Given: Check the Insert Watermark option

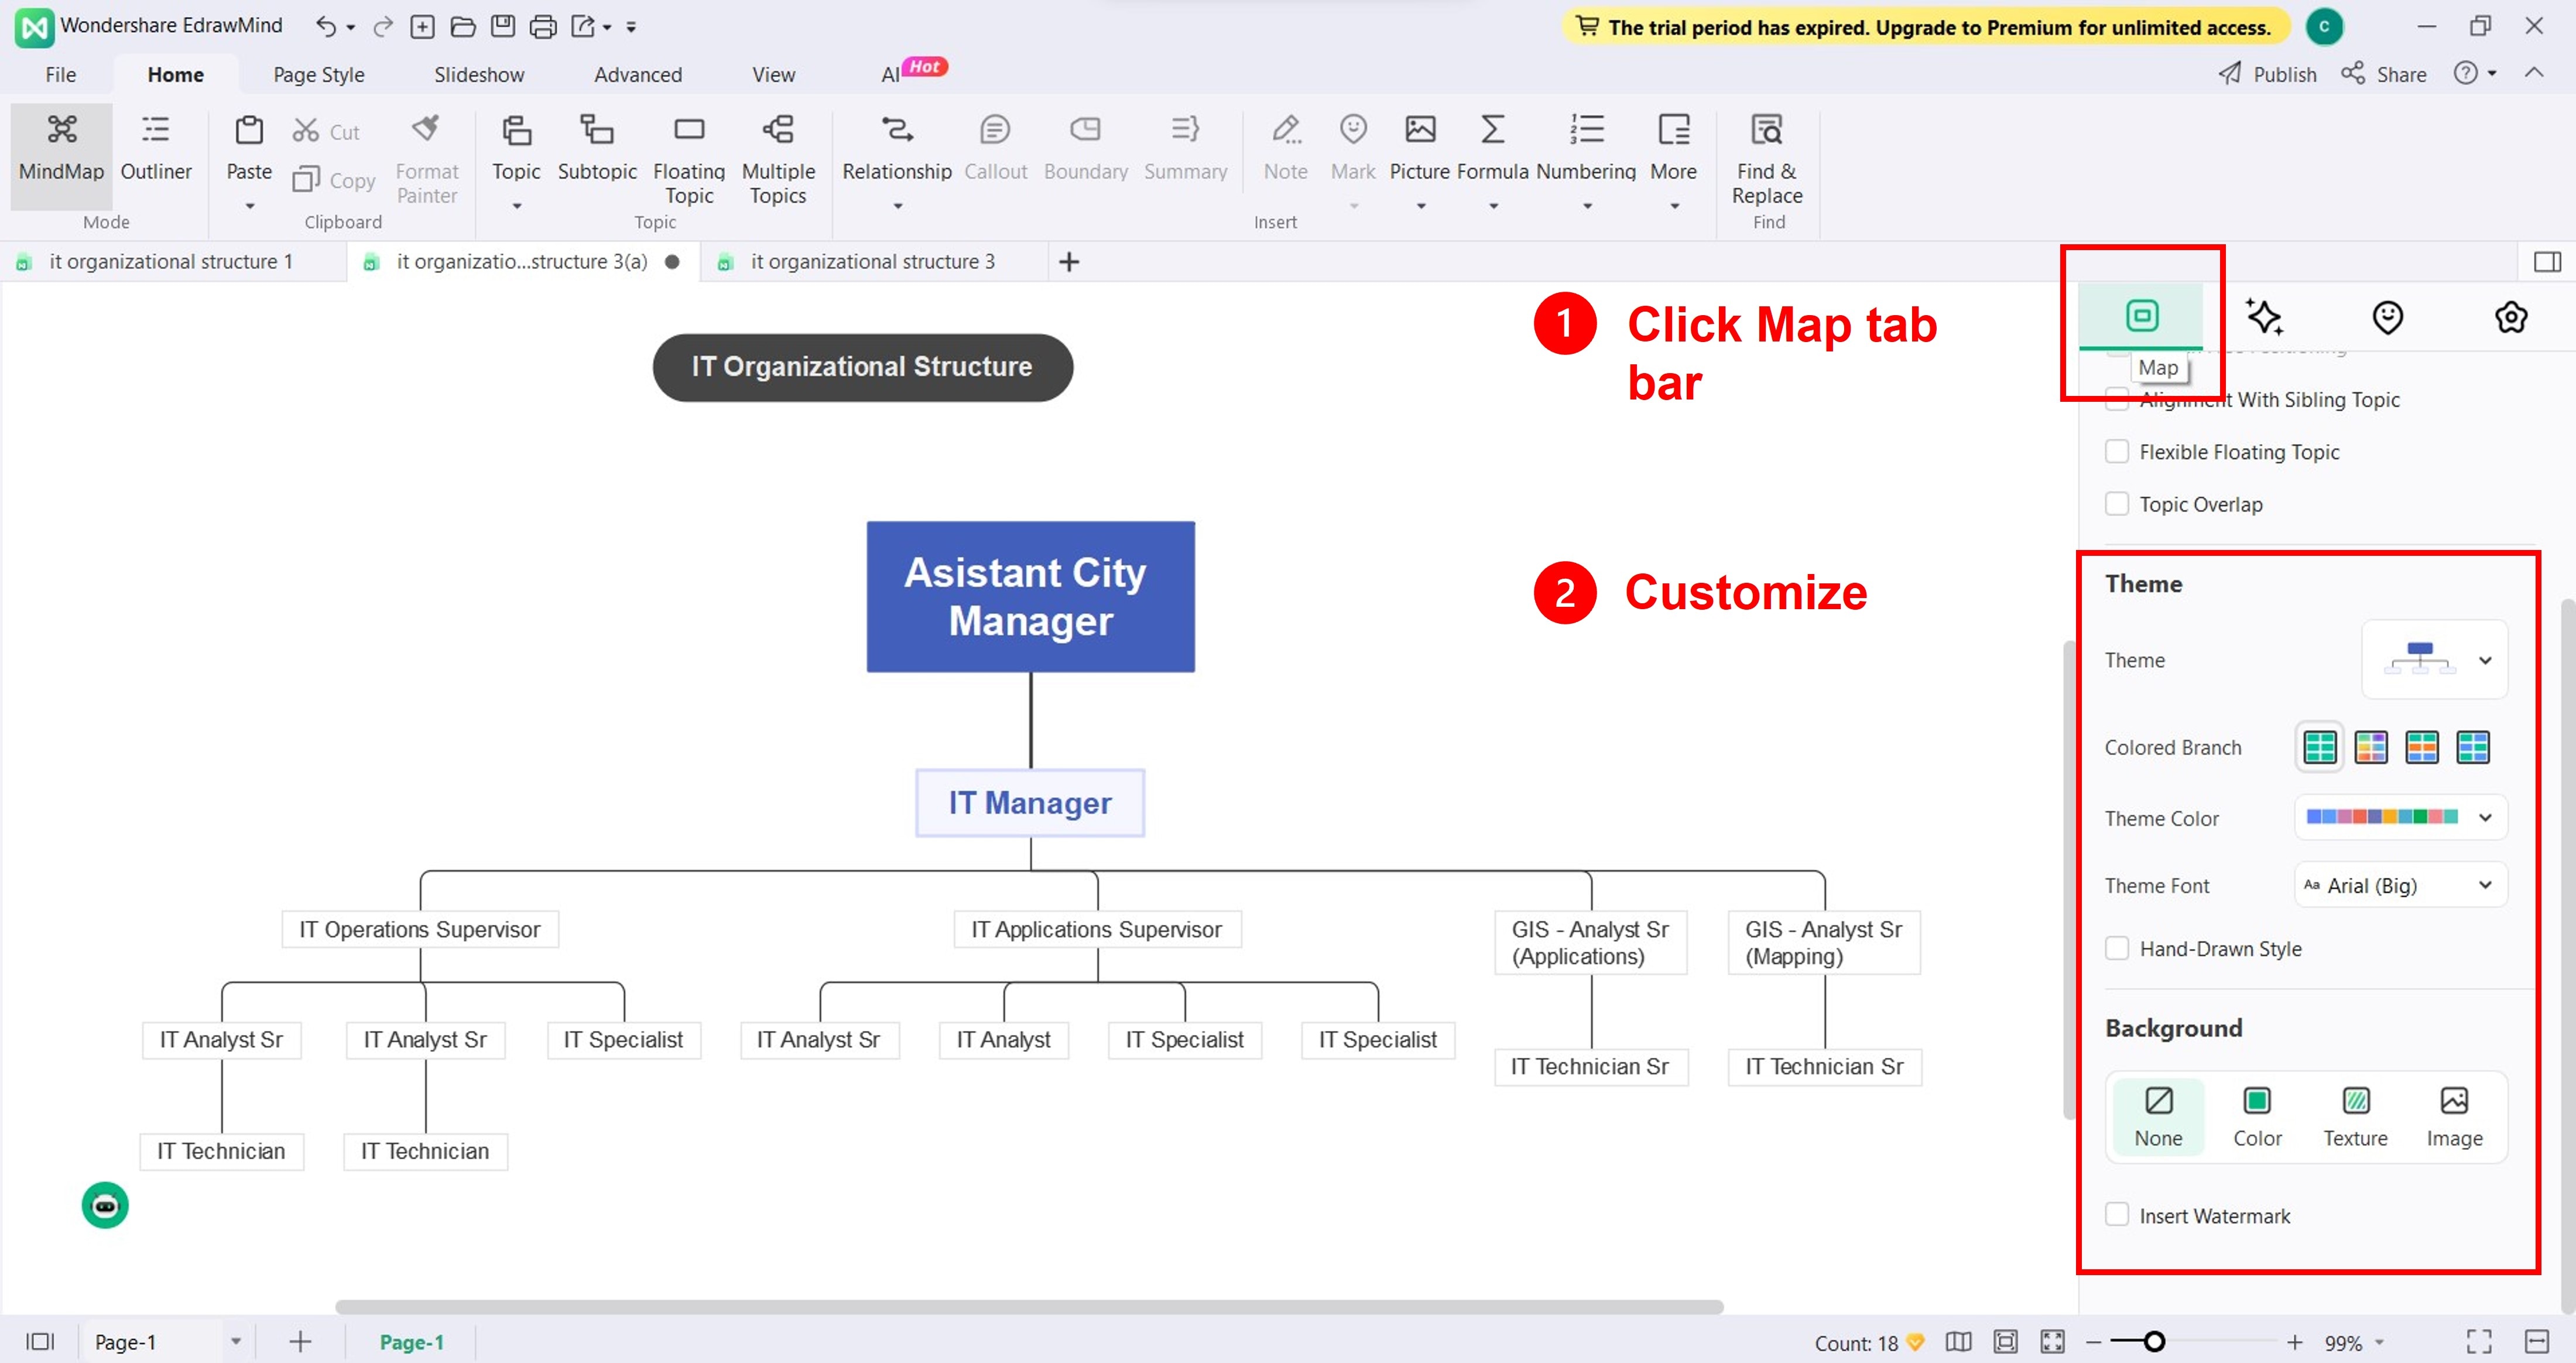Looking at the screenshot, I should pos(2117,1214).
